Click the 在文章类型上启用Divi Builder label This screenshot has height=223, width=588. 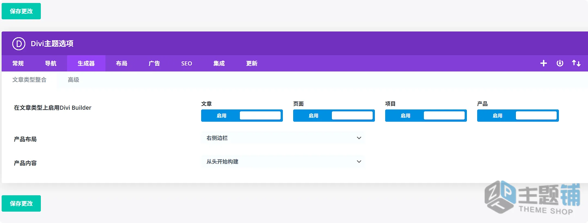(53, 108)
